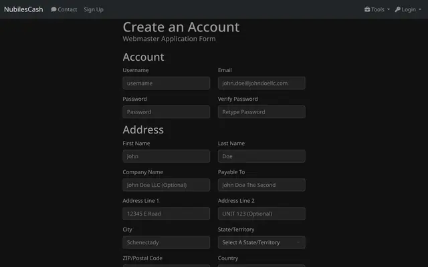Click the Address Line 2 label

point(236,201)
